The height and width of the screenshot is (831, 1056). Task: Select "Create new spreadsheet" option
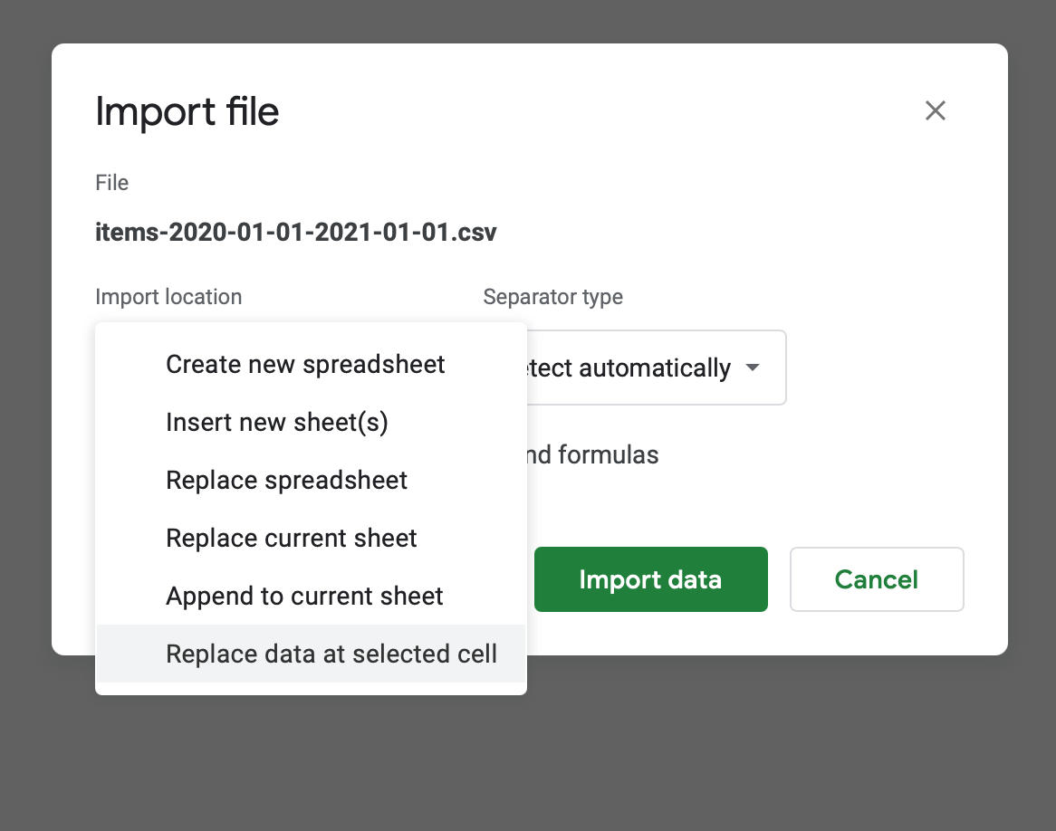(x=304, y=364)
